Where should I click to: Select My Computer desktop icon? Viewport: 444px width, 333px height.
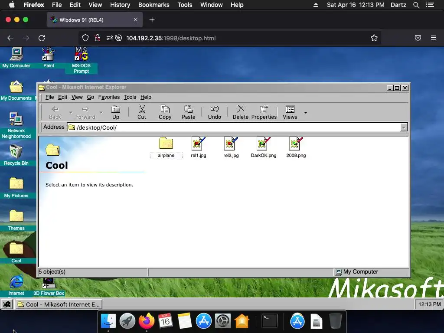pos(16,58)
